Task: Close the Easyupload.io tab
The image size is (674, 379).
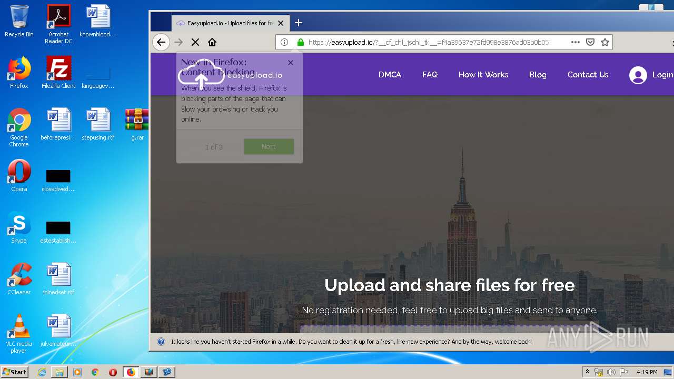Action: (x=281, y=23)
